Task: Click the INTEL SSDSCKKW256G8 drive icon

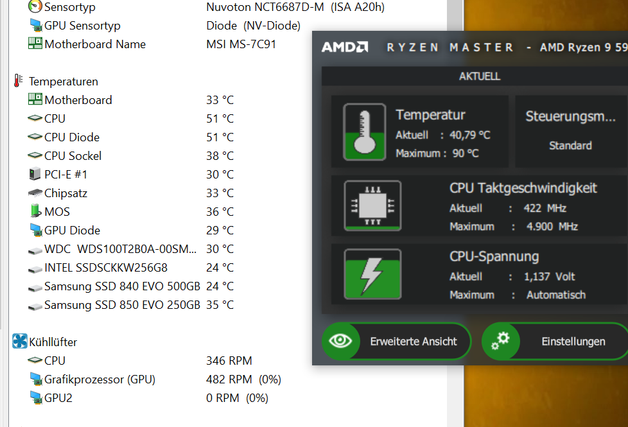Action: pos(35,269)
